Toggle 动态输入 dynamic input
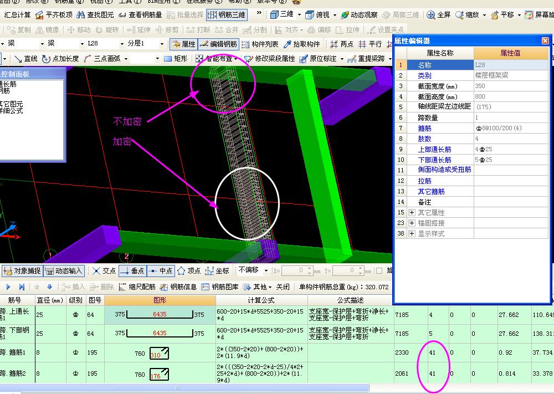The width and height of the screenshot is (554, 394). click(x=64, y=271)
